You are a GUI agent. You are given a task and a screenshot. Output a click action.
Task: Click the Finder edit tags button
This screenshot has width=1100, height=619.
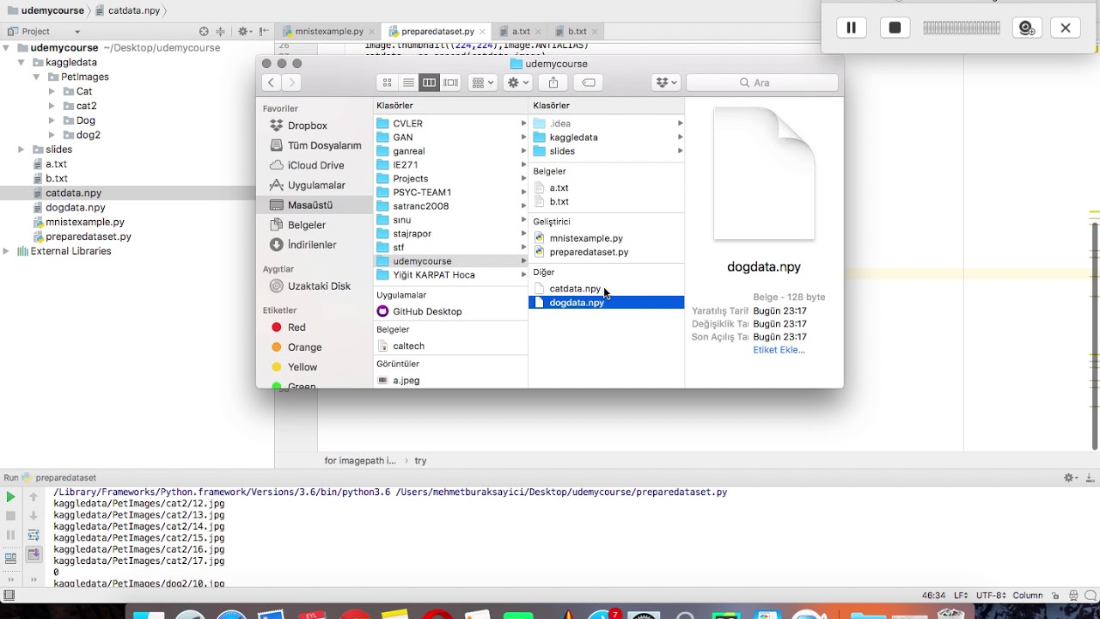pyautogui.click(x=589, y=83)
